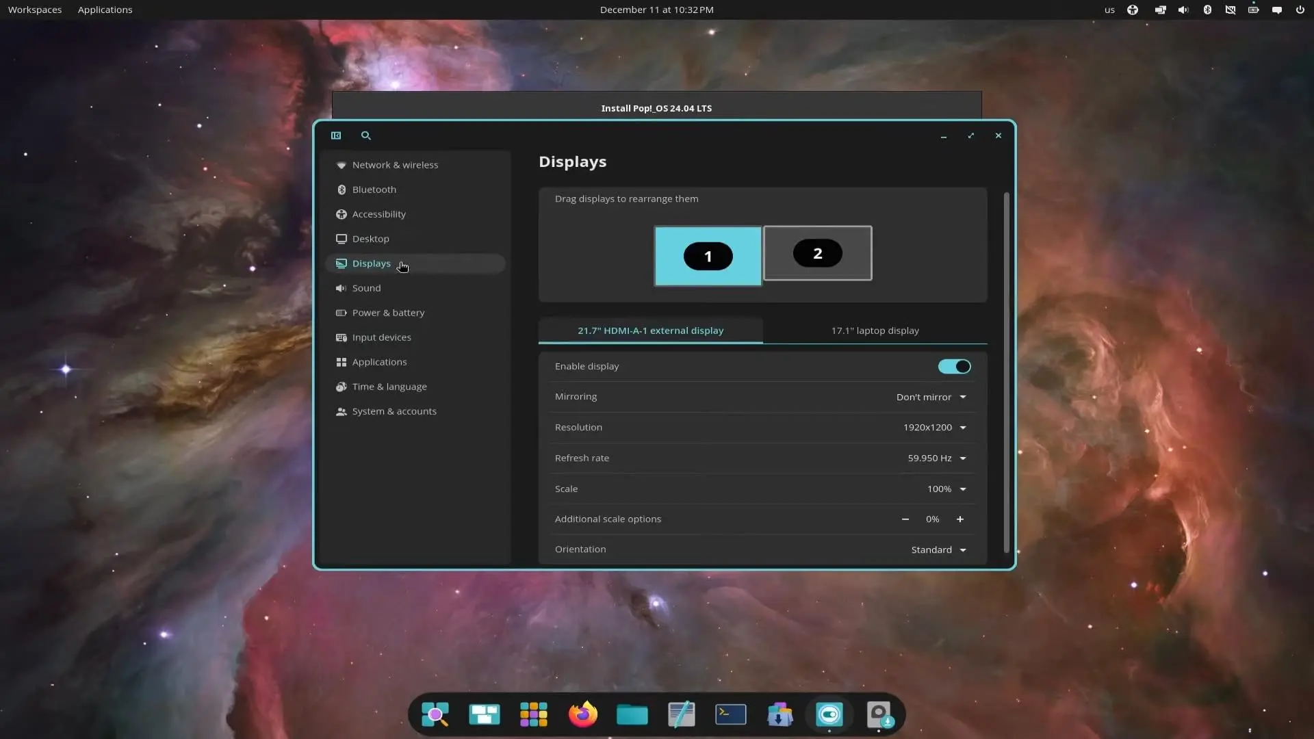The image size is (1314, 739).
Task: Open the power menu in panel
Action: point(1300,10)
